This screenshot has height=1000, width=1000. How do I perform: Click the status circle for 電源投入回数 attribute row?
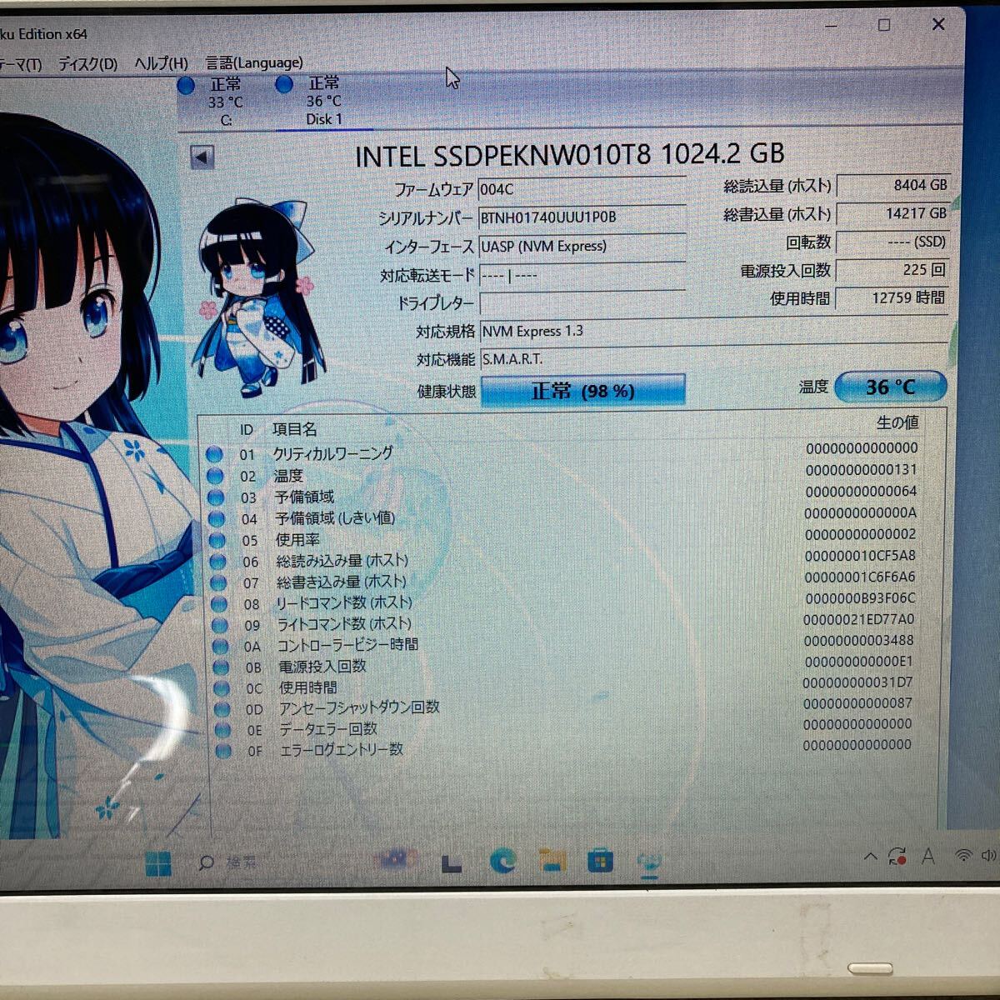pos(221,667)
